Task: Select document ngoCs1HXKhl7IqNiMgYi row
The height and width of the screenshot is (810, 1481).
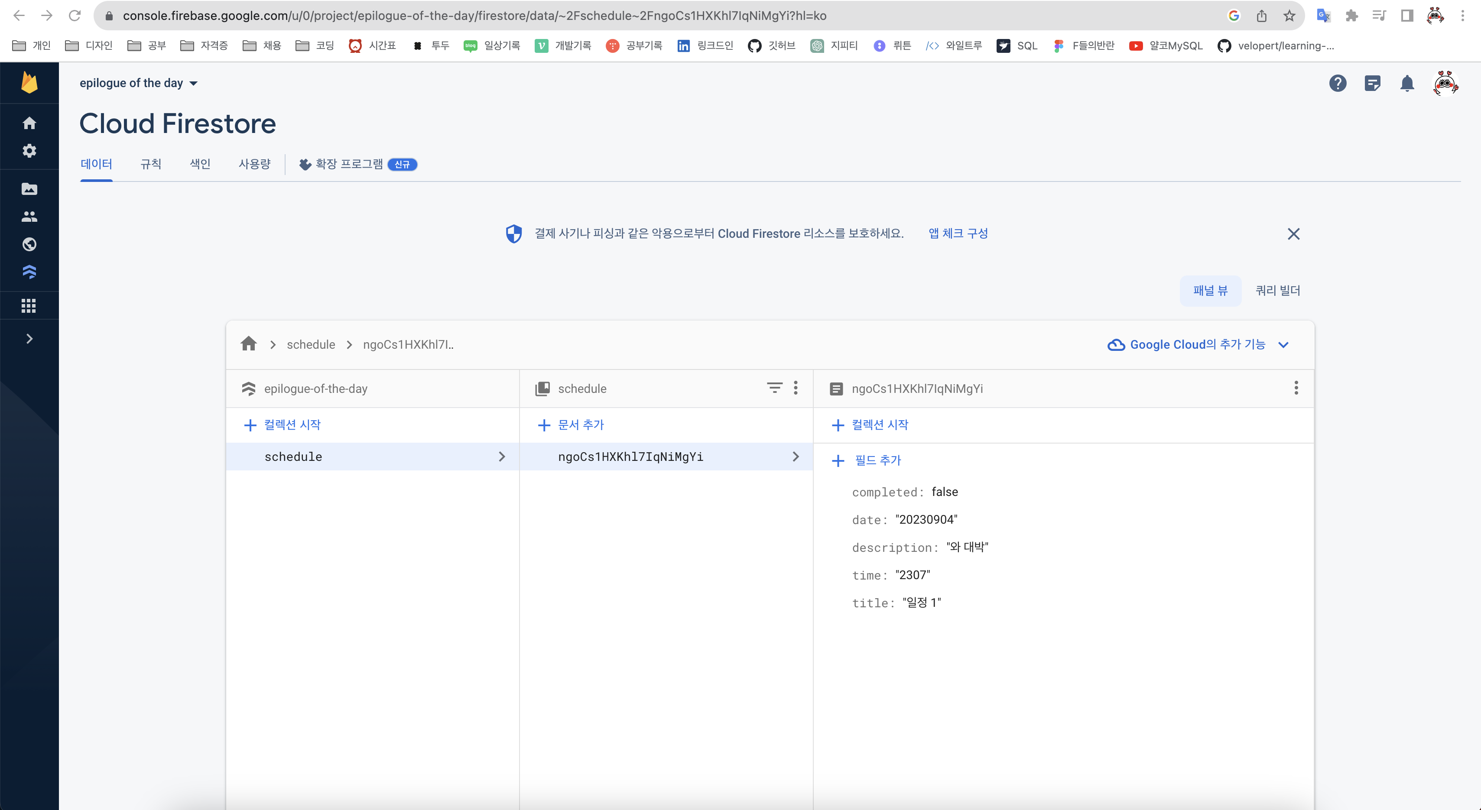Action: tap(666, 457)
